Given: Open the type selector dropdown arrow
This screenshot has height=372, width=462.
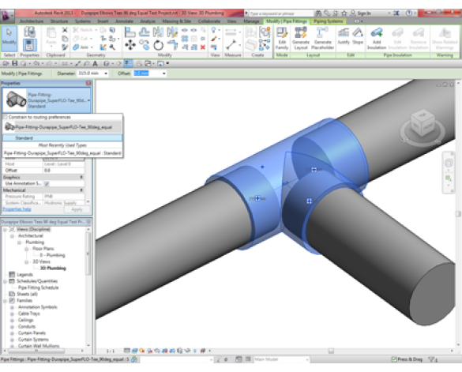Looking at the screenshot, I should 88,100.
